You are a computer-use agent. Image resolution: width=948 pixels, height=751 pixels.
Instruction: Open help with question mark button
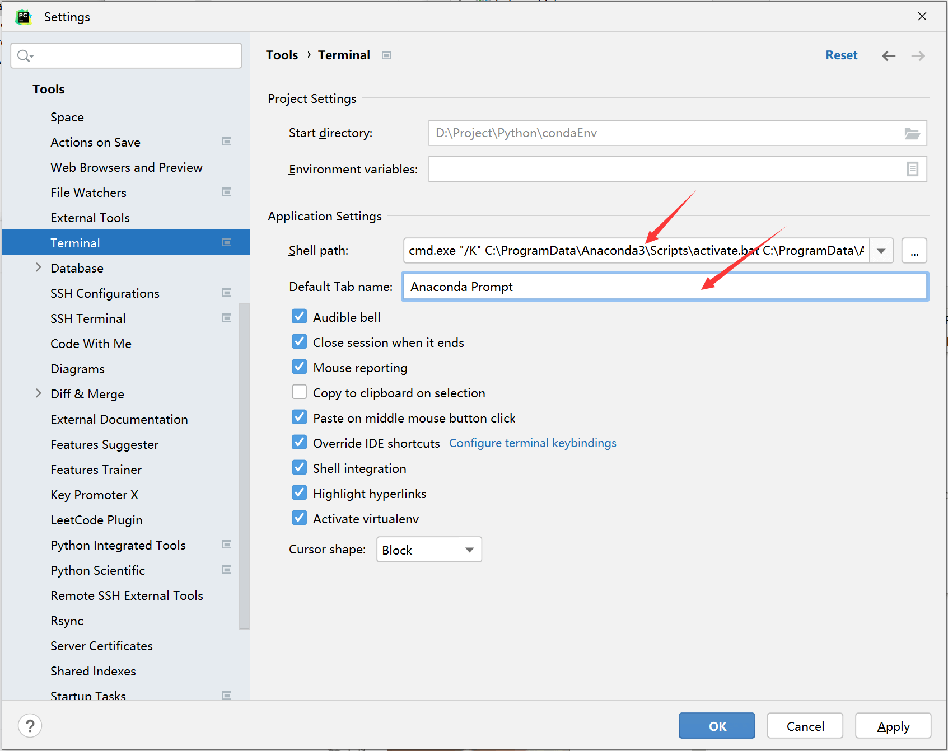coord(30,726)
